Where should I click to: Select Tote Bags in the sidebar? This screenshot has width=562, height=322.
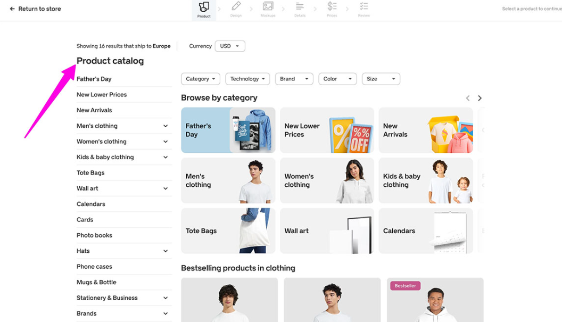click(x=90, y=173)
